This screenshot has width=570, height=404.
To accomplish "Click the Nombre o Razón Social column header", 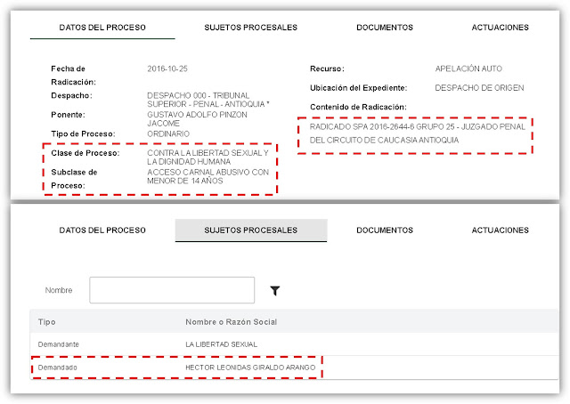I will [232, 322].
